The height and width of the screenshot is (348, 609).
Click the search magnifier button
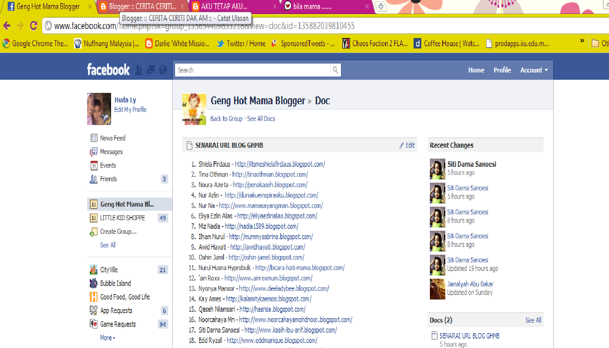tap(336, 70)
